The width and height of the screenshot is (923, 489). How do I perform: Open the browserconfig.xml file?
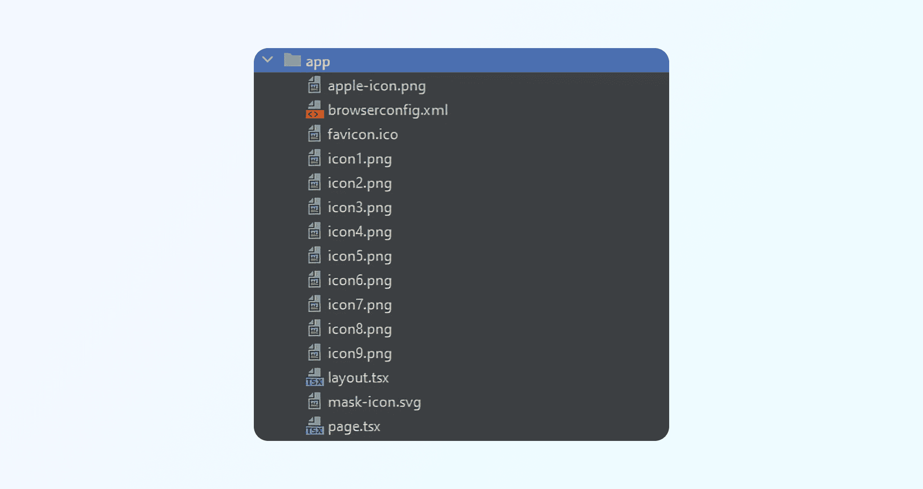click(387, 110)
